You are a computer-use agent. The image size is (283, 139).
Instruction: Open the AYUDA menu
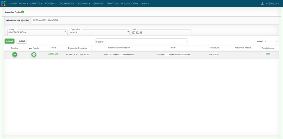tap(145, 4)
